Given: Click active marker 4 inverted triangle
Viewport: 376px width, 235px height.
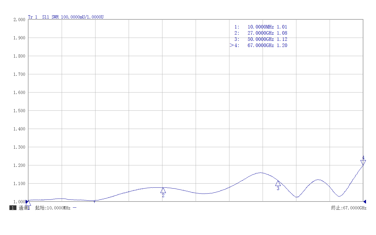Looking at the screenshot, I should coord(363,163).
